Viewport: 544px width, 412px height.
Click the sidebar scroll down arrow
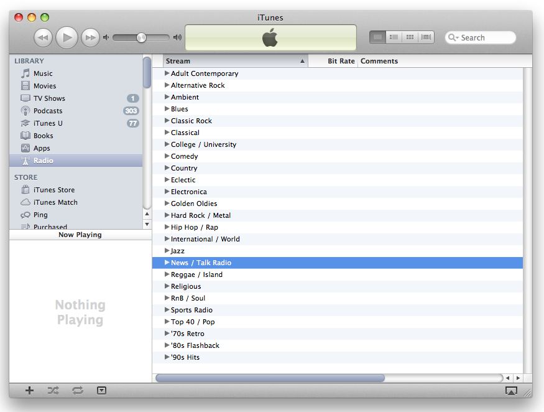147,224
